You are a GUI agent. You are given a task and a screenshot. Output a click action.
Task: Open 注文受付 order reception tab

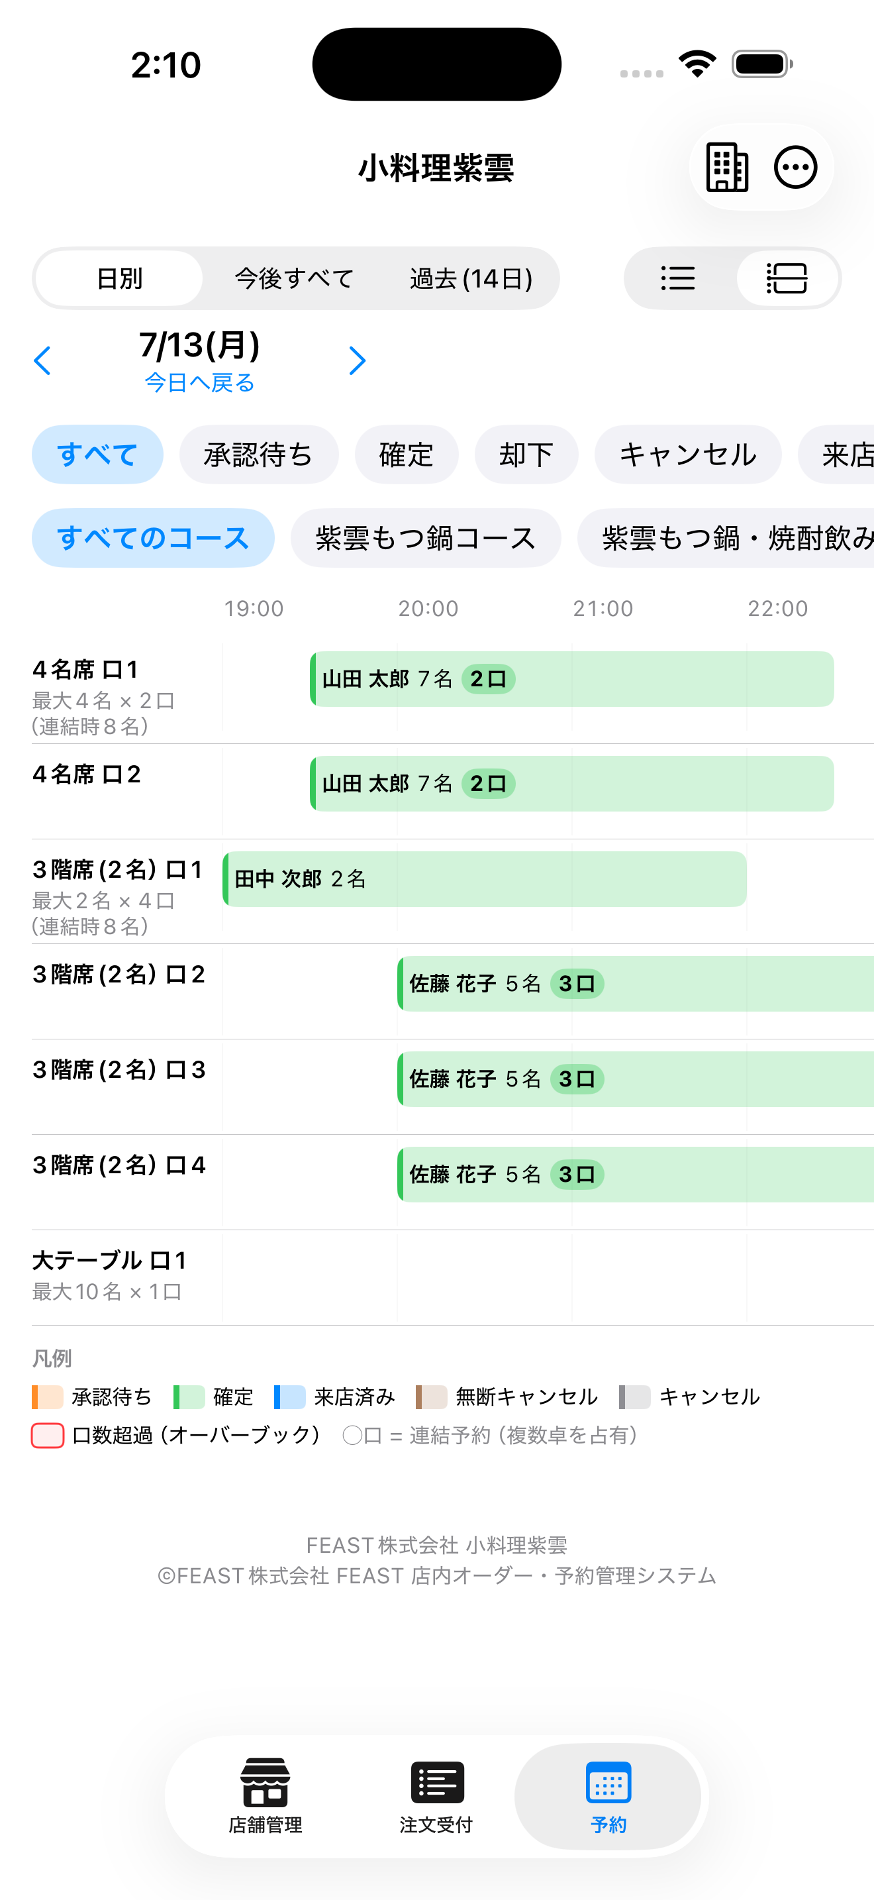(436, 1796)
